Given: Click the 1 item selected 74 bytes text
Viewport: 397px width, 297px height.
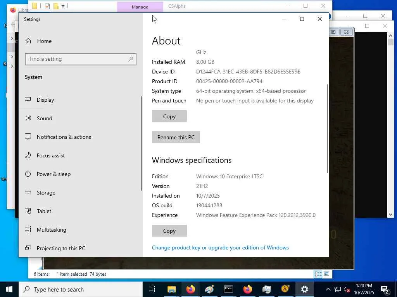Looking at the screenshot, I should pyautogui.click(x=81, y=274).
